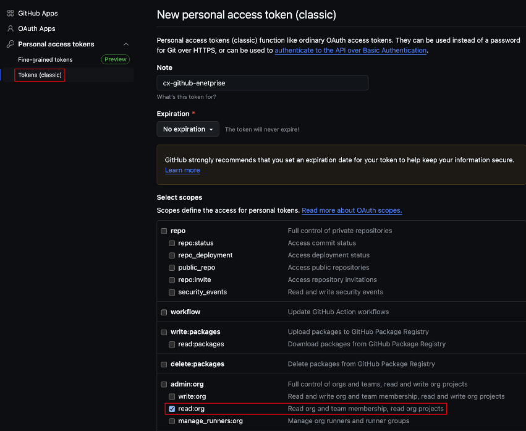Uncheck the read:org scope

(x=172, y=409)
